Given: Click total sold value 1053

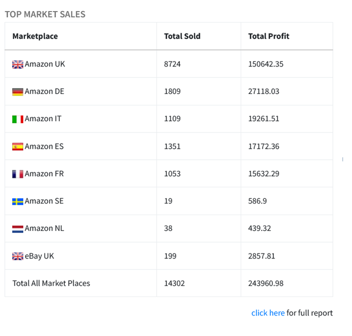Looking at the screenshot, I should tap(172, 174).
